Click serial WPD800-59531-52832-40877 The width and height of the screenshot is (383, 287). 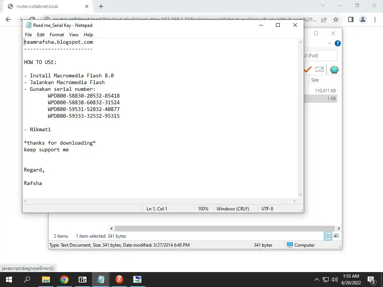(x=84, y=109)
